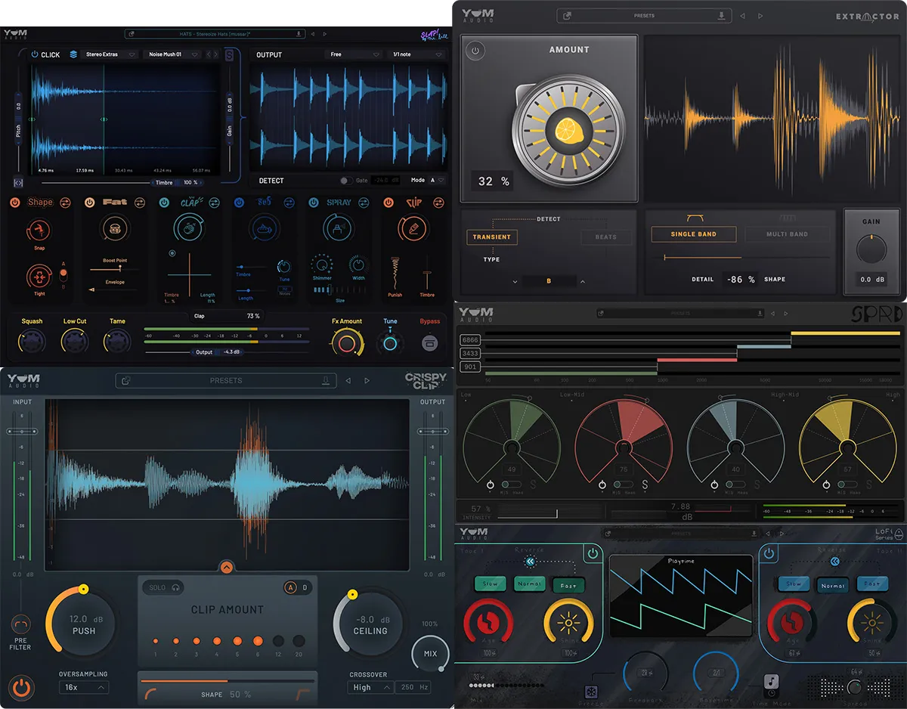Toggle Low band solo S in SPRD
The width and height of the screenshot is (907, 709).
[533, 485]
